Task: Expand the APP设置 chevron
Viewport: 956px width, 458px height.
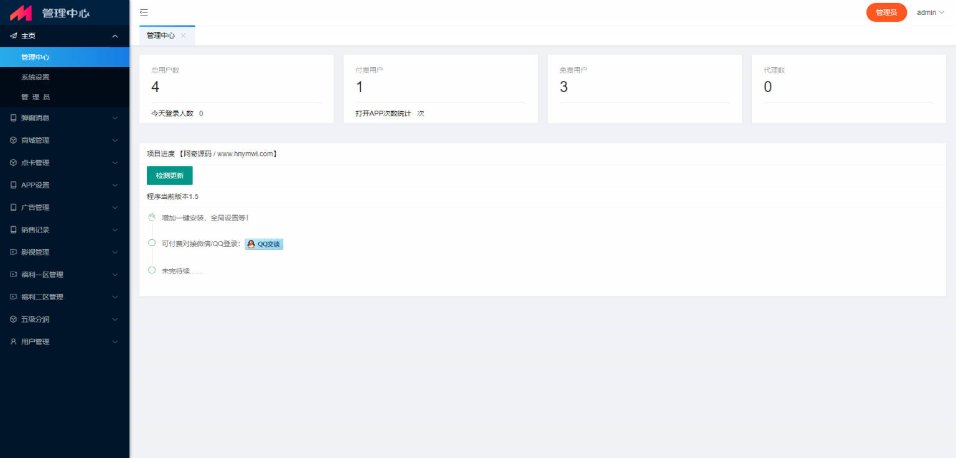Action: tap(115, 185)
